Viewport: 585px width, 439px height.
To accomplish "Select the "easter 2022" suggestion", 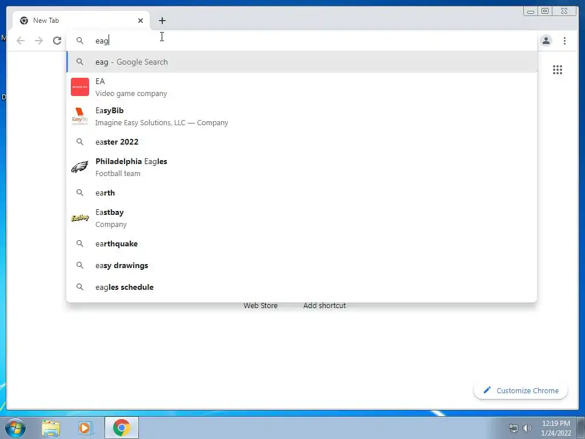I will 302,142.
